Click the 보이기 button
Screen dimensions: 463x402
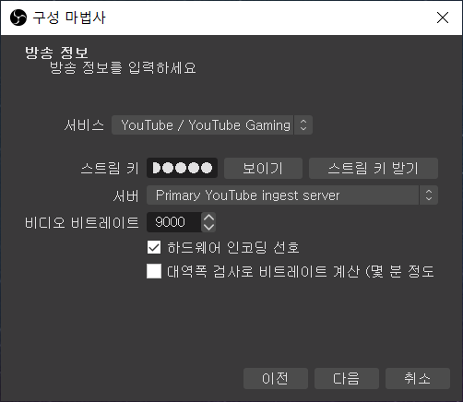pos(263,168)
